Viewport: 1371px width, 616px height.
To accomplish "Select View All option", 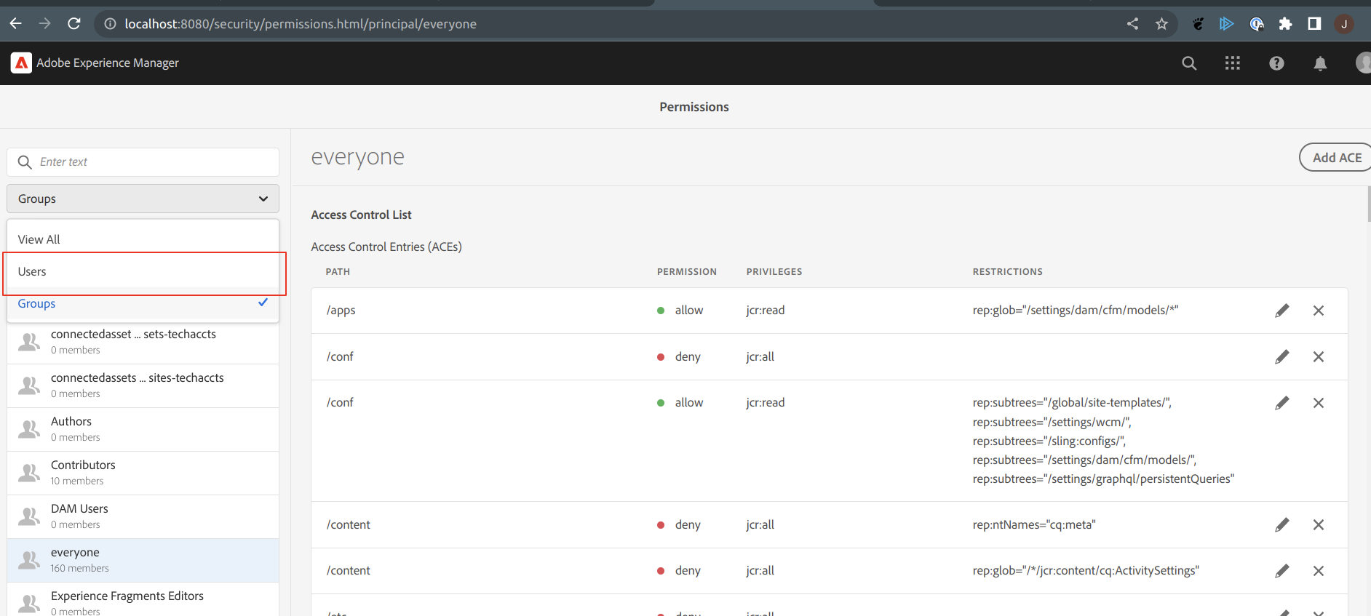I will [x=143, y=239].
